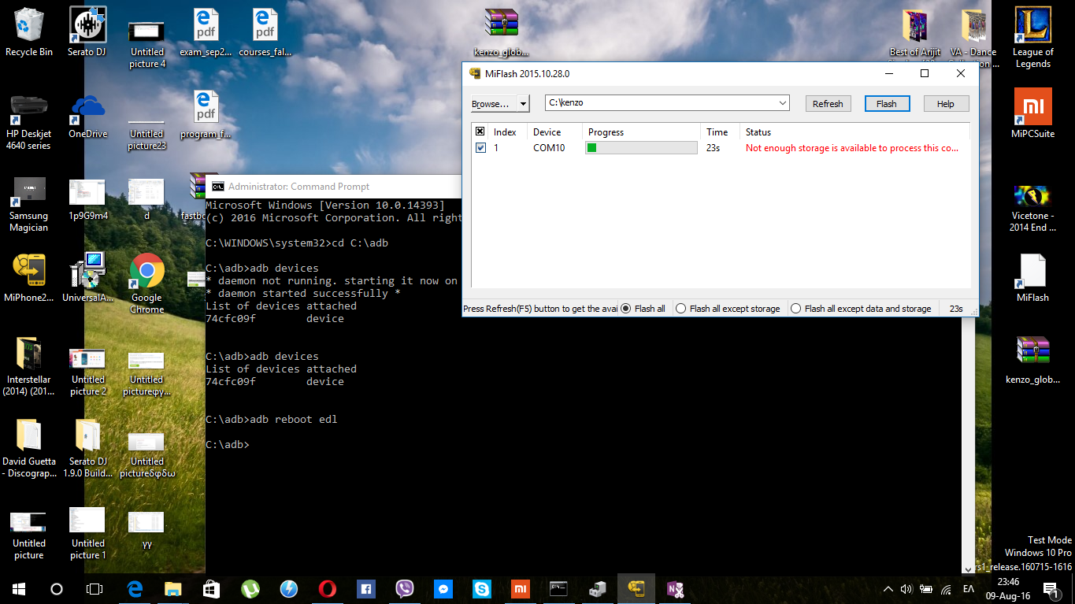Launch Opera browser from taskbar

[328, 588]
